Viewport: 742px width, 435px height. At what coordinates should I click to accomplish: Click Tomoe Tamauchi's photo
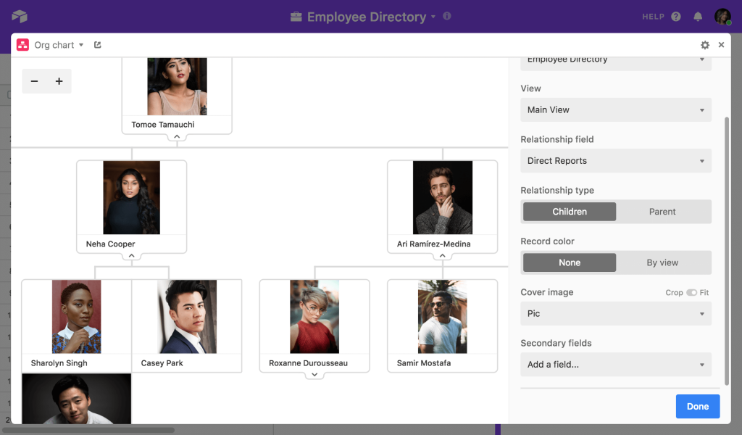177,86
